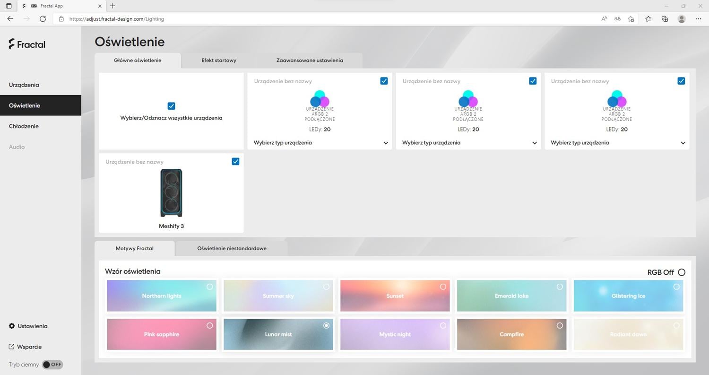Click the Wsparcie external link icon
The height and width of the screenshot is (375, 709).
pos(12,347)
